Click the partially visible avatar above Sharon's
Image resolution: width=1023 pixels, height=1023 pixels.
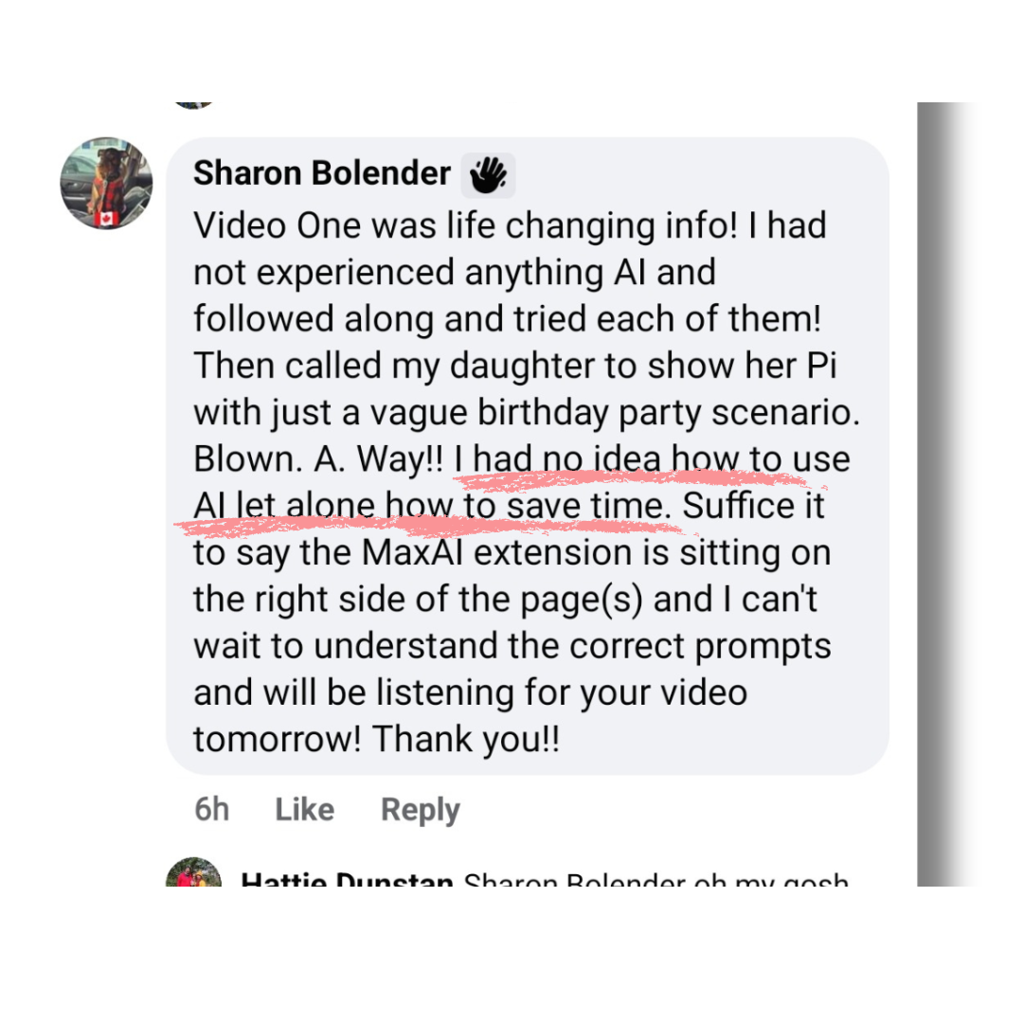[x=193, y=104]
